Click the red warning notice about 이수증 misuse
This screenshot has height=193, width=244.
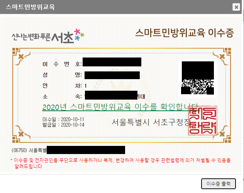(x=120, y=163)
